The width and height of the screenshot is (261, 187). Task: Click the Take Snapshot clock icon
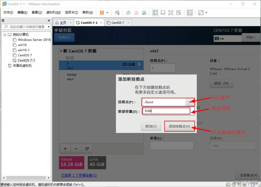pos(128,13)
